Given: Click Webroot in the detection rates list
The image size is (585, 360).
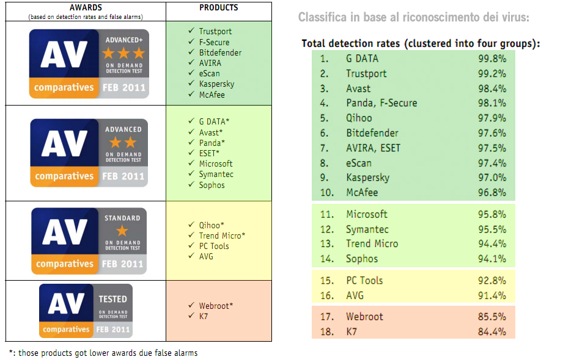Looking at the screenshot, I should tap(364, 317).
